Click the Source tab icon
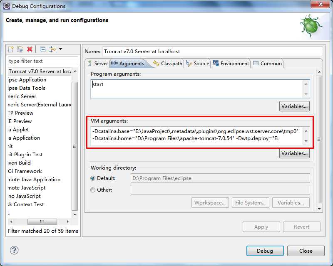Viewport: 333px width, 266px height. [189, 63]
